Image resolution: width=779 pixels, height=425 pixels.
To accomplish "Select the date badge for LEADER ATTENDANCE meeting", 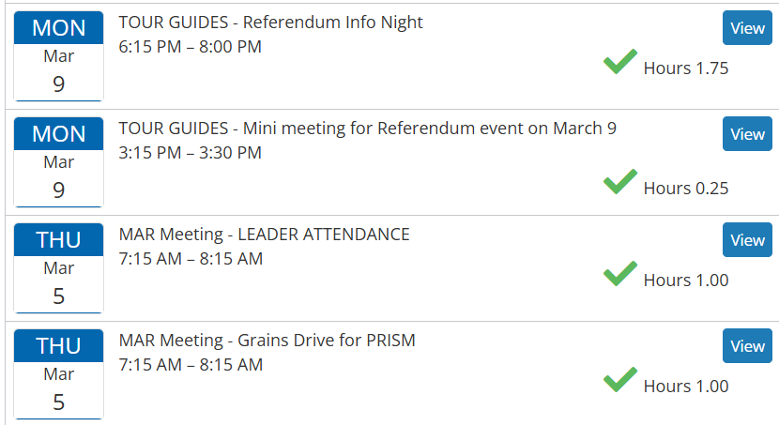I will (x=58, y=268).
